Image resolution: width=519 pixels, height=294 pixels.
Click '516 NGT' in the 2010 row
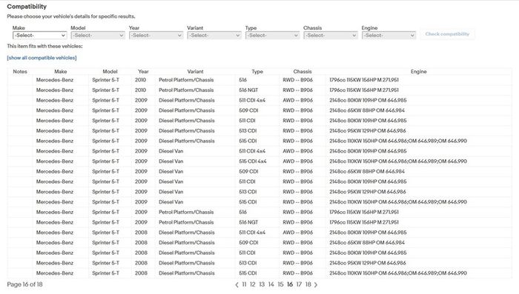[x=248, y=90]
